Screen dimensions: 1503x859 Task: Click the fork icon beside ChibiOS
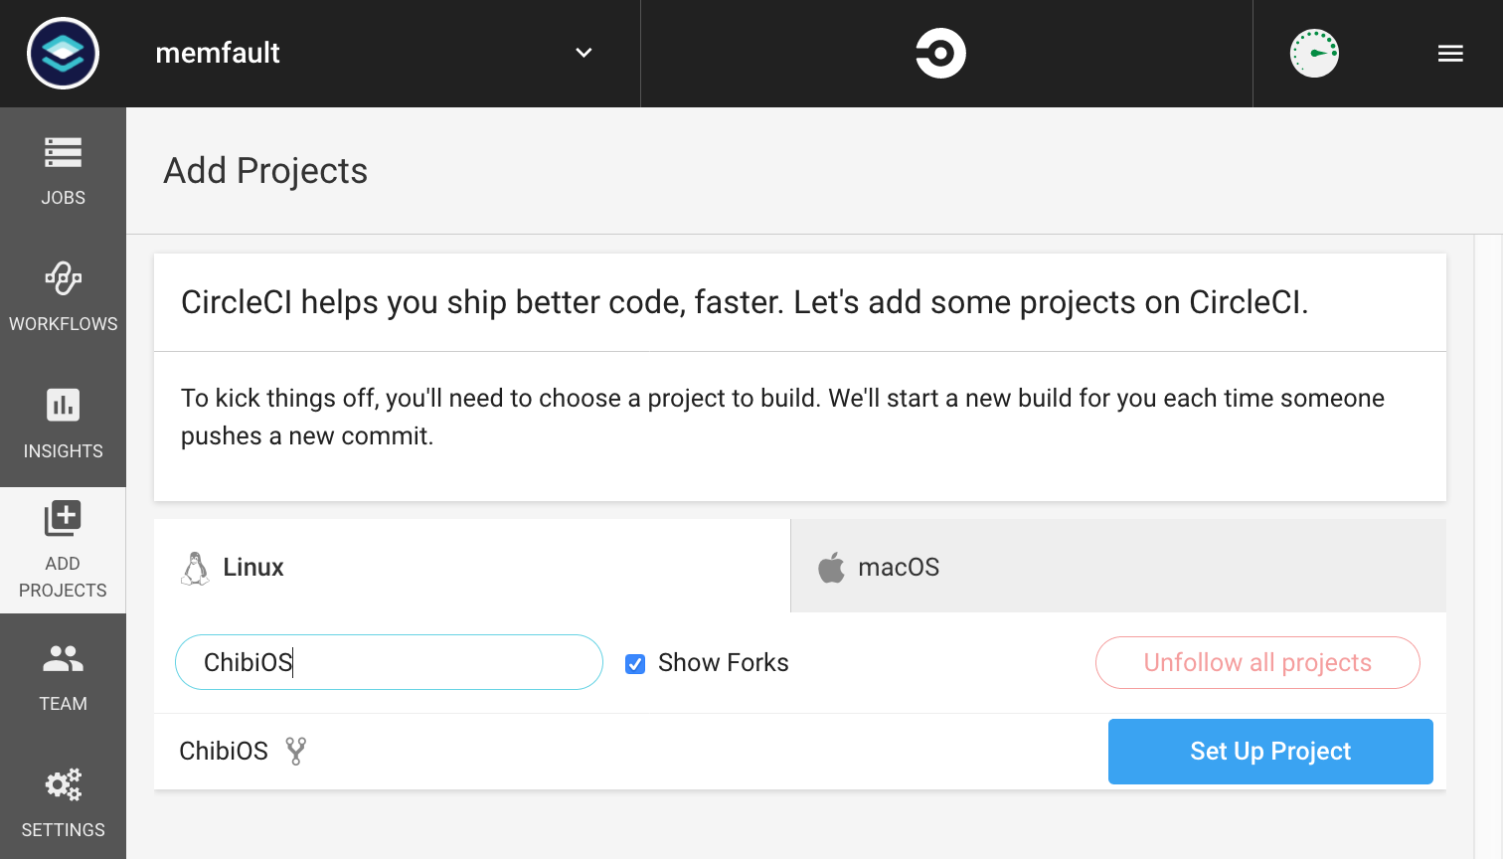295,751
